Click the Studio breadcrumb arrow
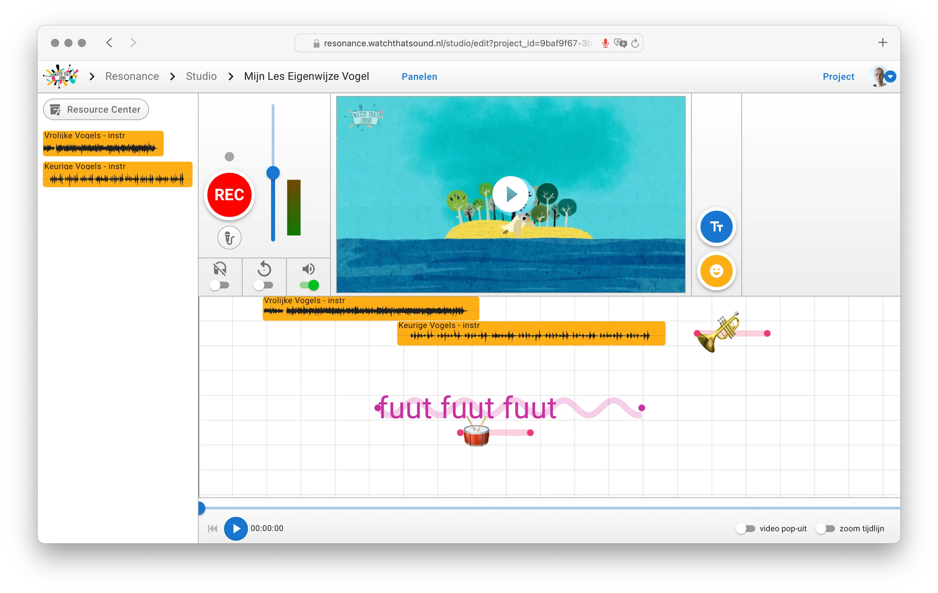938x593 pixels. [231, 76]
